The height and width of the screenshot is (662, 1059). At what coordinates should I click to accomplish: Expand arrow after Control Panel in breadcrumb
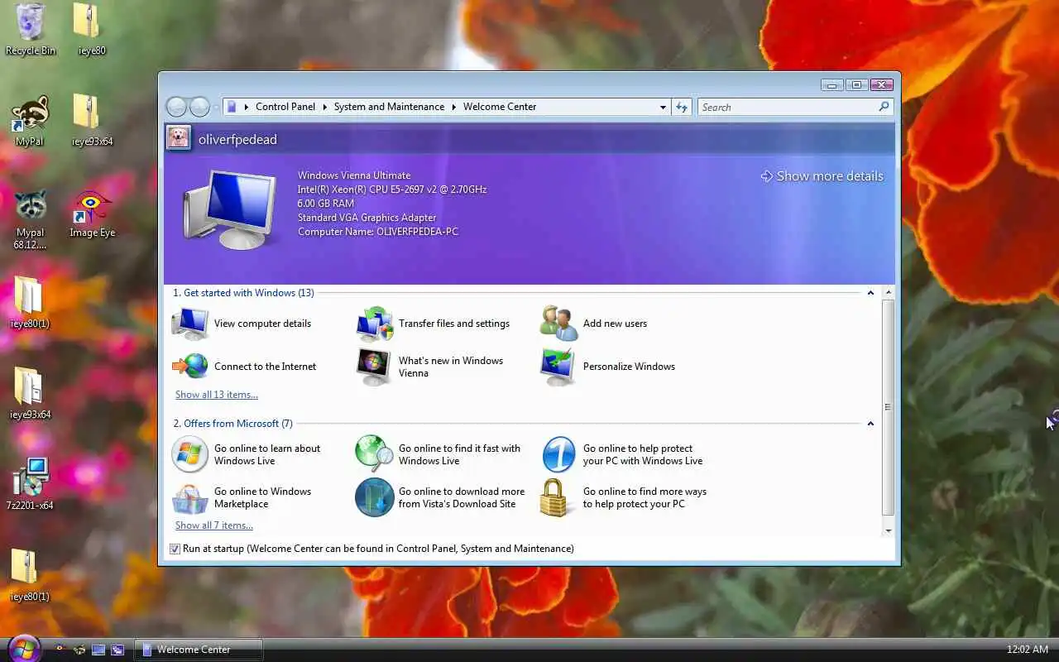point(325,107)
